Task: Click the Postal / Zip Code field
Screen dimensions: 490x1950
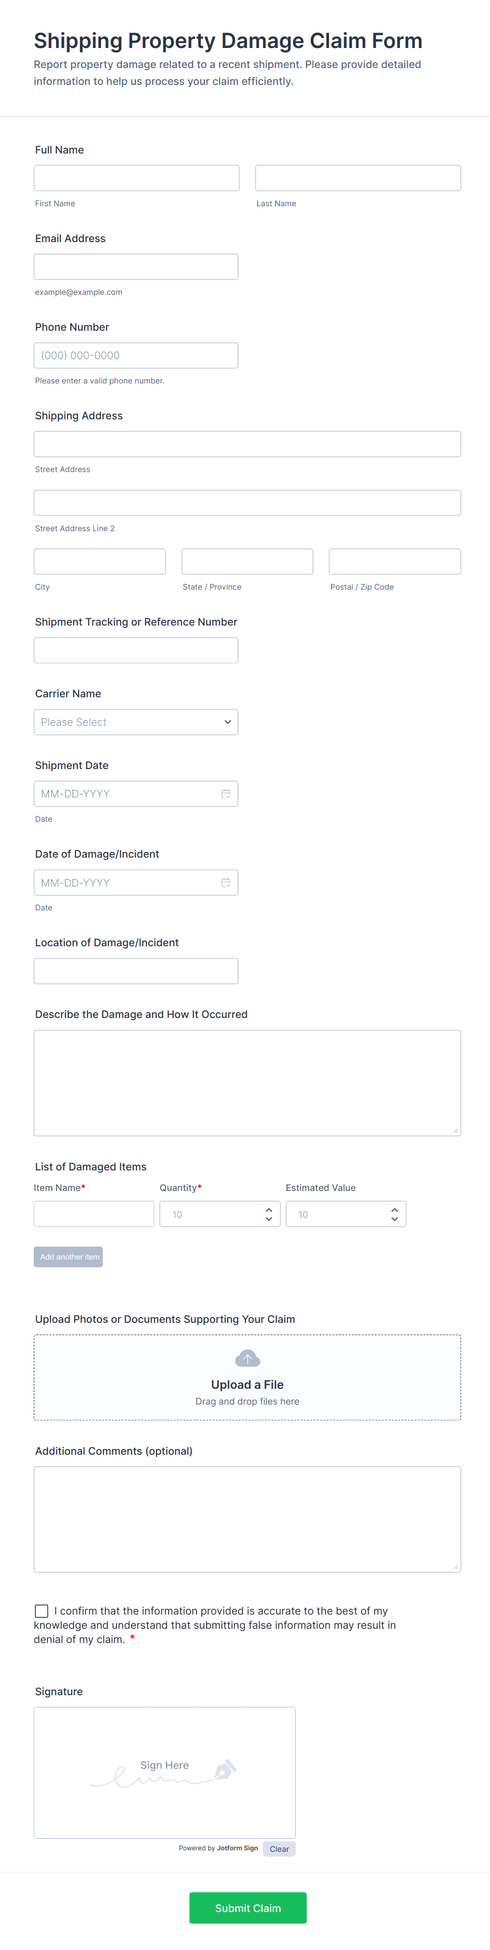Action: tap(395, 562)
